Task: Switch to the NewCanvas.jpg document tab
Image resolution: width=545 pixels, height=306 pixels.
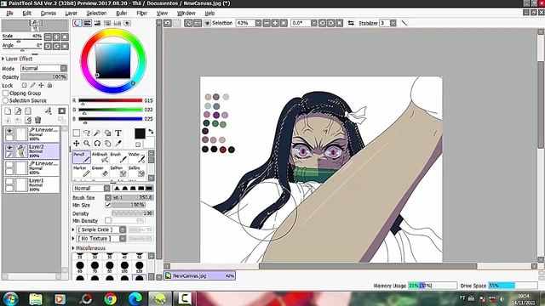Action: coord(200,275)
